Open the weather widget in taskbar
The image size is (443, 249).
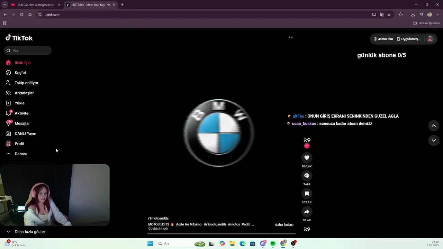(15, 243)
